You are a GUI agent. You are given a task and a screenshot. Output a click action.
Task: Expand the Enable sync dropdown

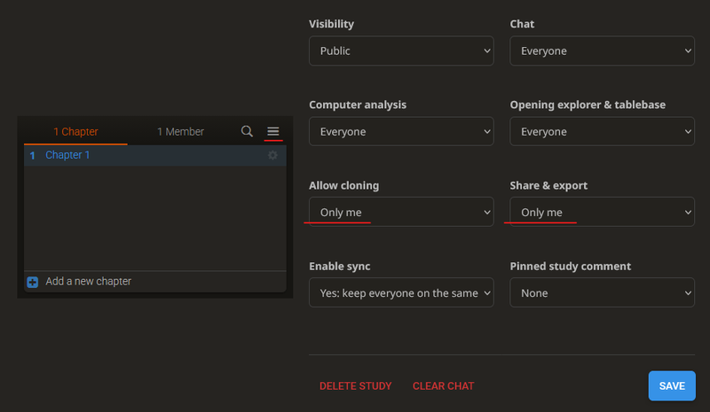[400, 293]
